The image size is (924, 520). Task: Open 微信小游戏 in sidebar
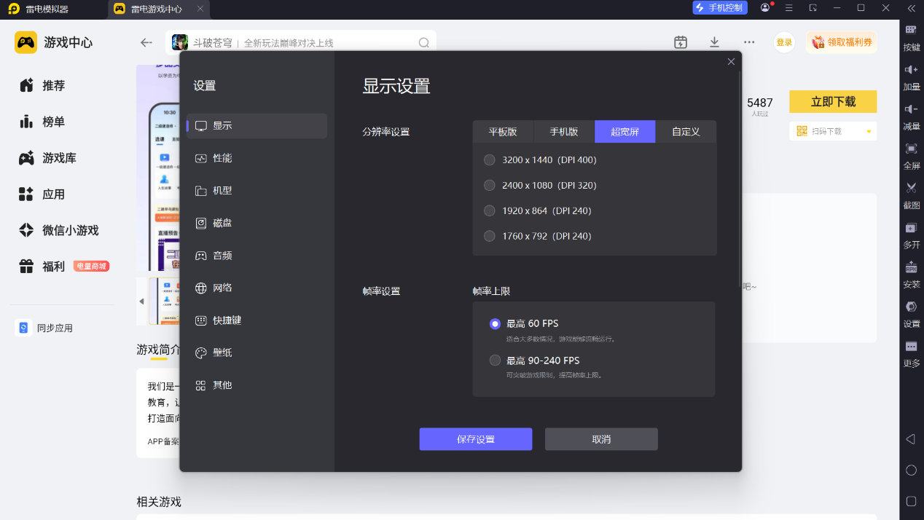pyautogui.click(x=58, y=230)
